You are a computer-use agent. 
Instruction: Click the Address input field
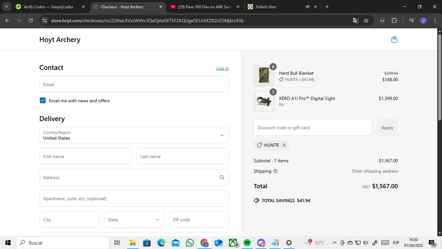point(134,177)
